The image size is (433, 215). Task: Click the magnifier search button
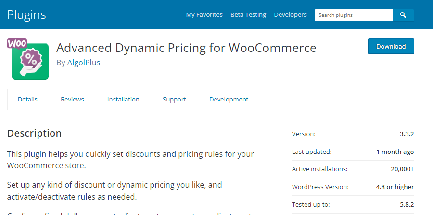click(403, 15)
